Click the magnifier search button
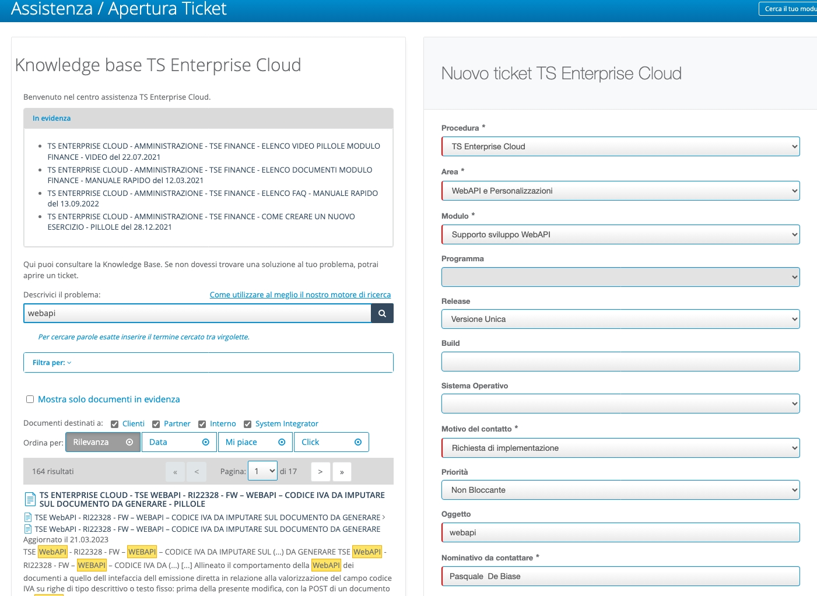Screen dimensions: 817x596 click(x=382, y=313)
